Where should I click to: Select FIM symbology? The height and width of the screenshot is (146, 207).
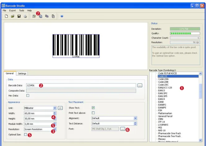click(160, 110)
